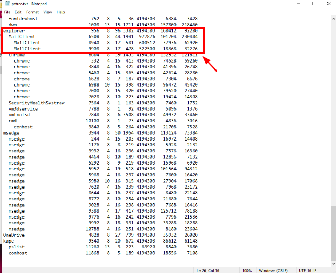Click chrome row with PID 7000
The image size is (336, 273).
pyautogui.click(x=106, y=91)
